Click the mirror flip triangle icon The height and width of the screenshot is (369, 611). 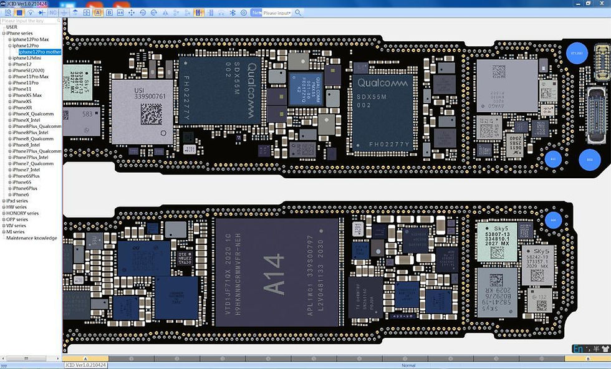pos(165,13)
